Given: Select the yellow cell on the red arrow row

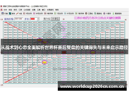Looking at the screenshot, I should coord(93,52).
